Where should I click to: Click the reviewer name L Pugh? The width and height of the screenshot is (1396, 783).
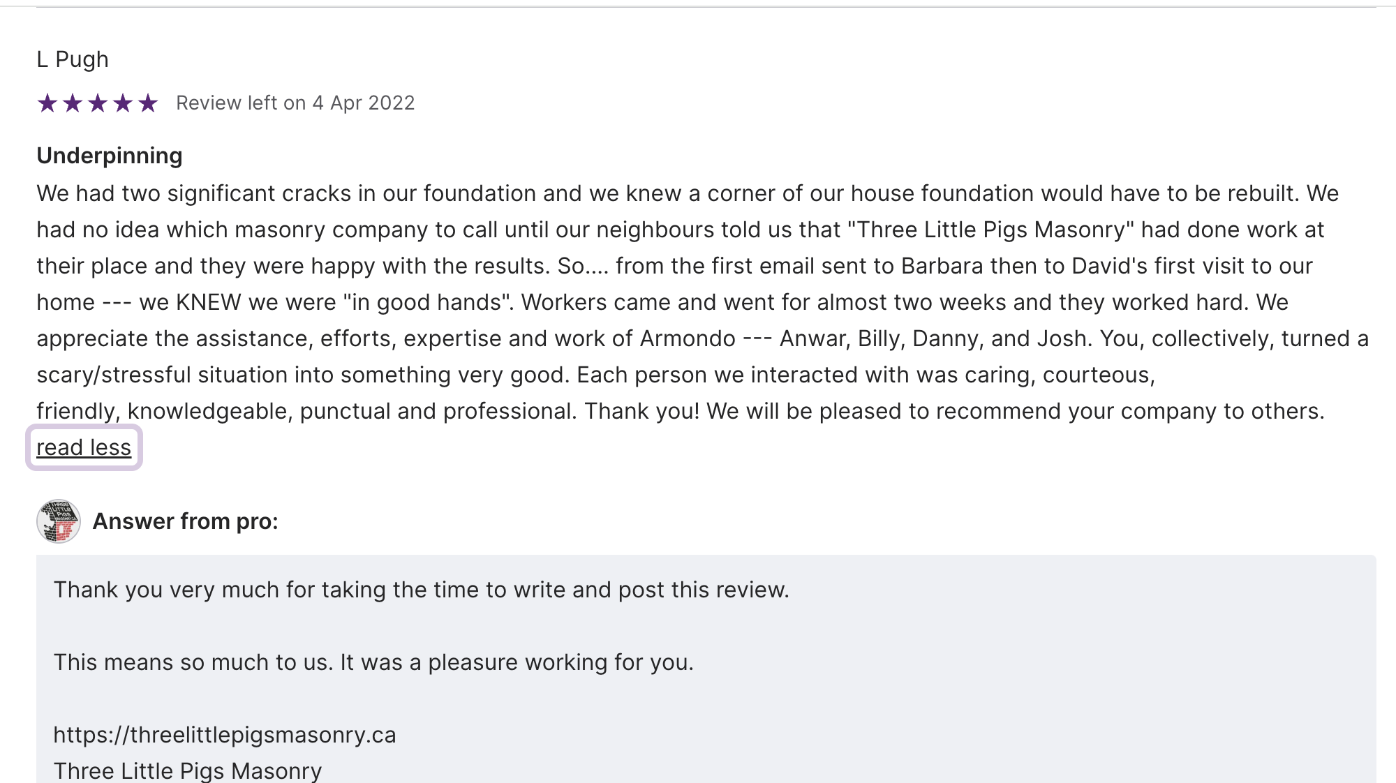73,59
